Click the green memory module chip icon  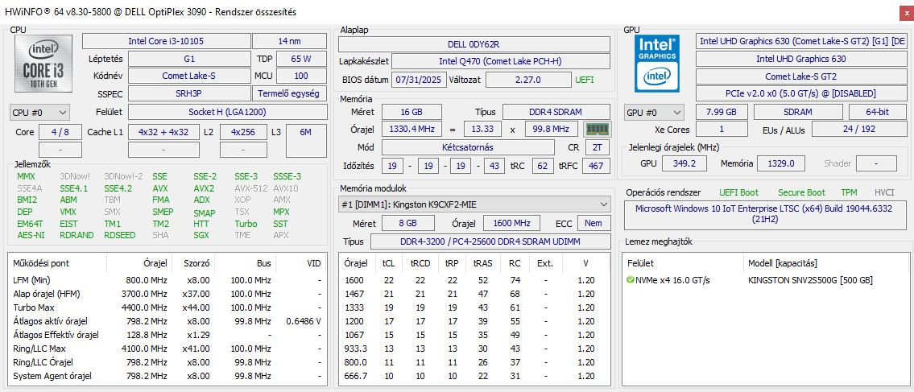[x=597, y=129]
